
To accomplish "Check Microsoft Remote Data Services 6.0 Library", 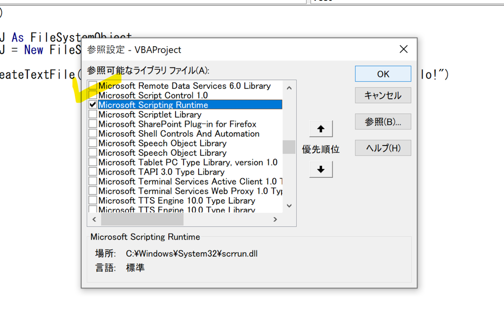I will point(92,85).
